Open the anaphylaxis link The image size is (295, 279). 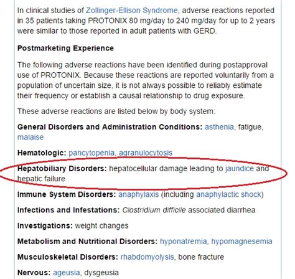(139, 194)
